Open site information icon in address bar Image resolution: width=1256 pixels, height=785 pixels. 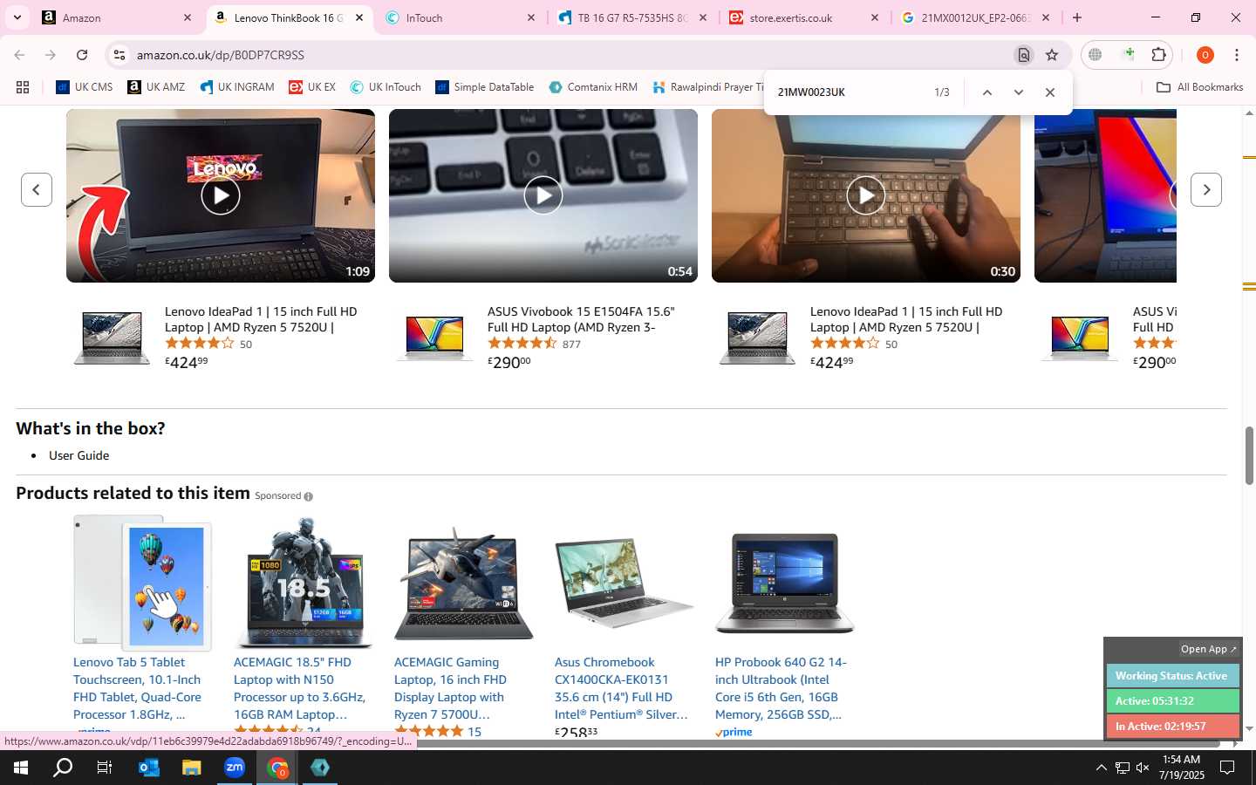pos(119,55)
